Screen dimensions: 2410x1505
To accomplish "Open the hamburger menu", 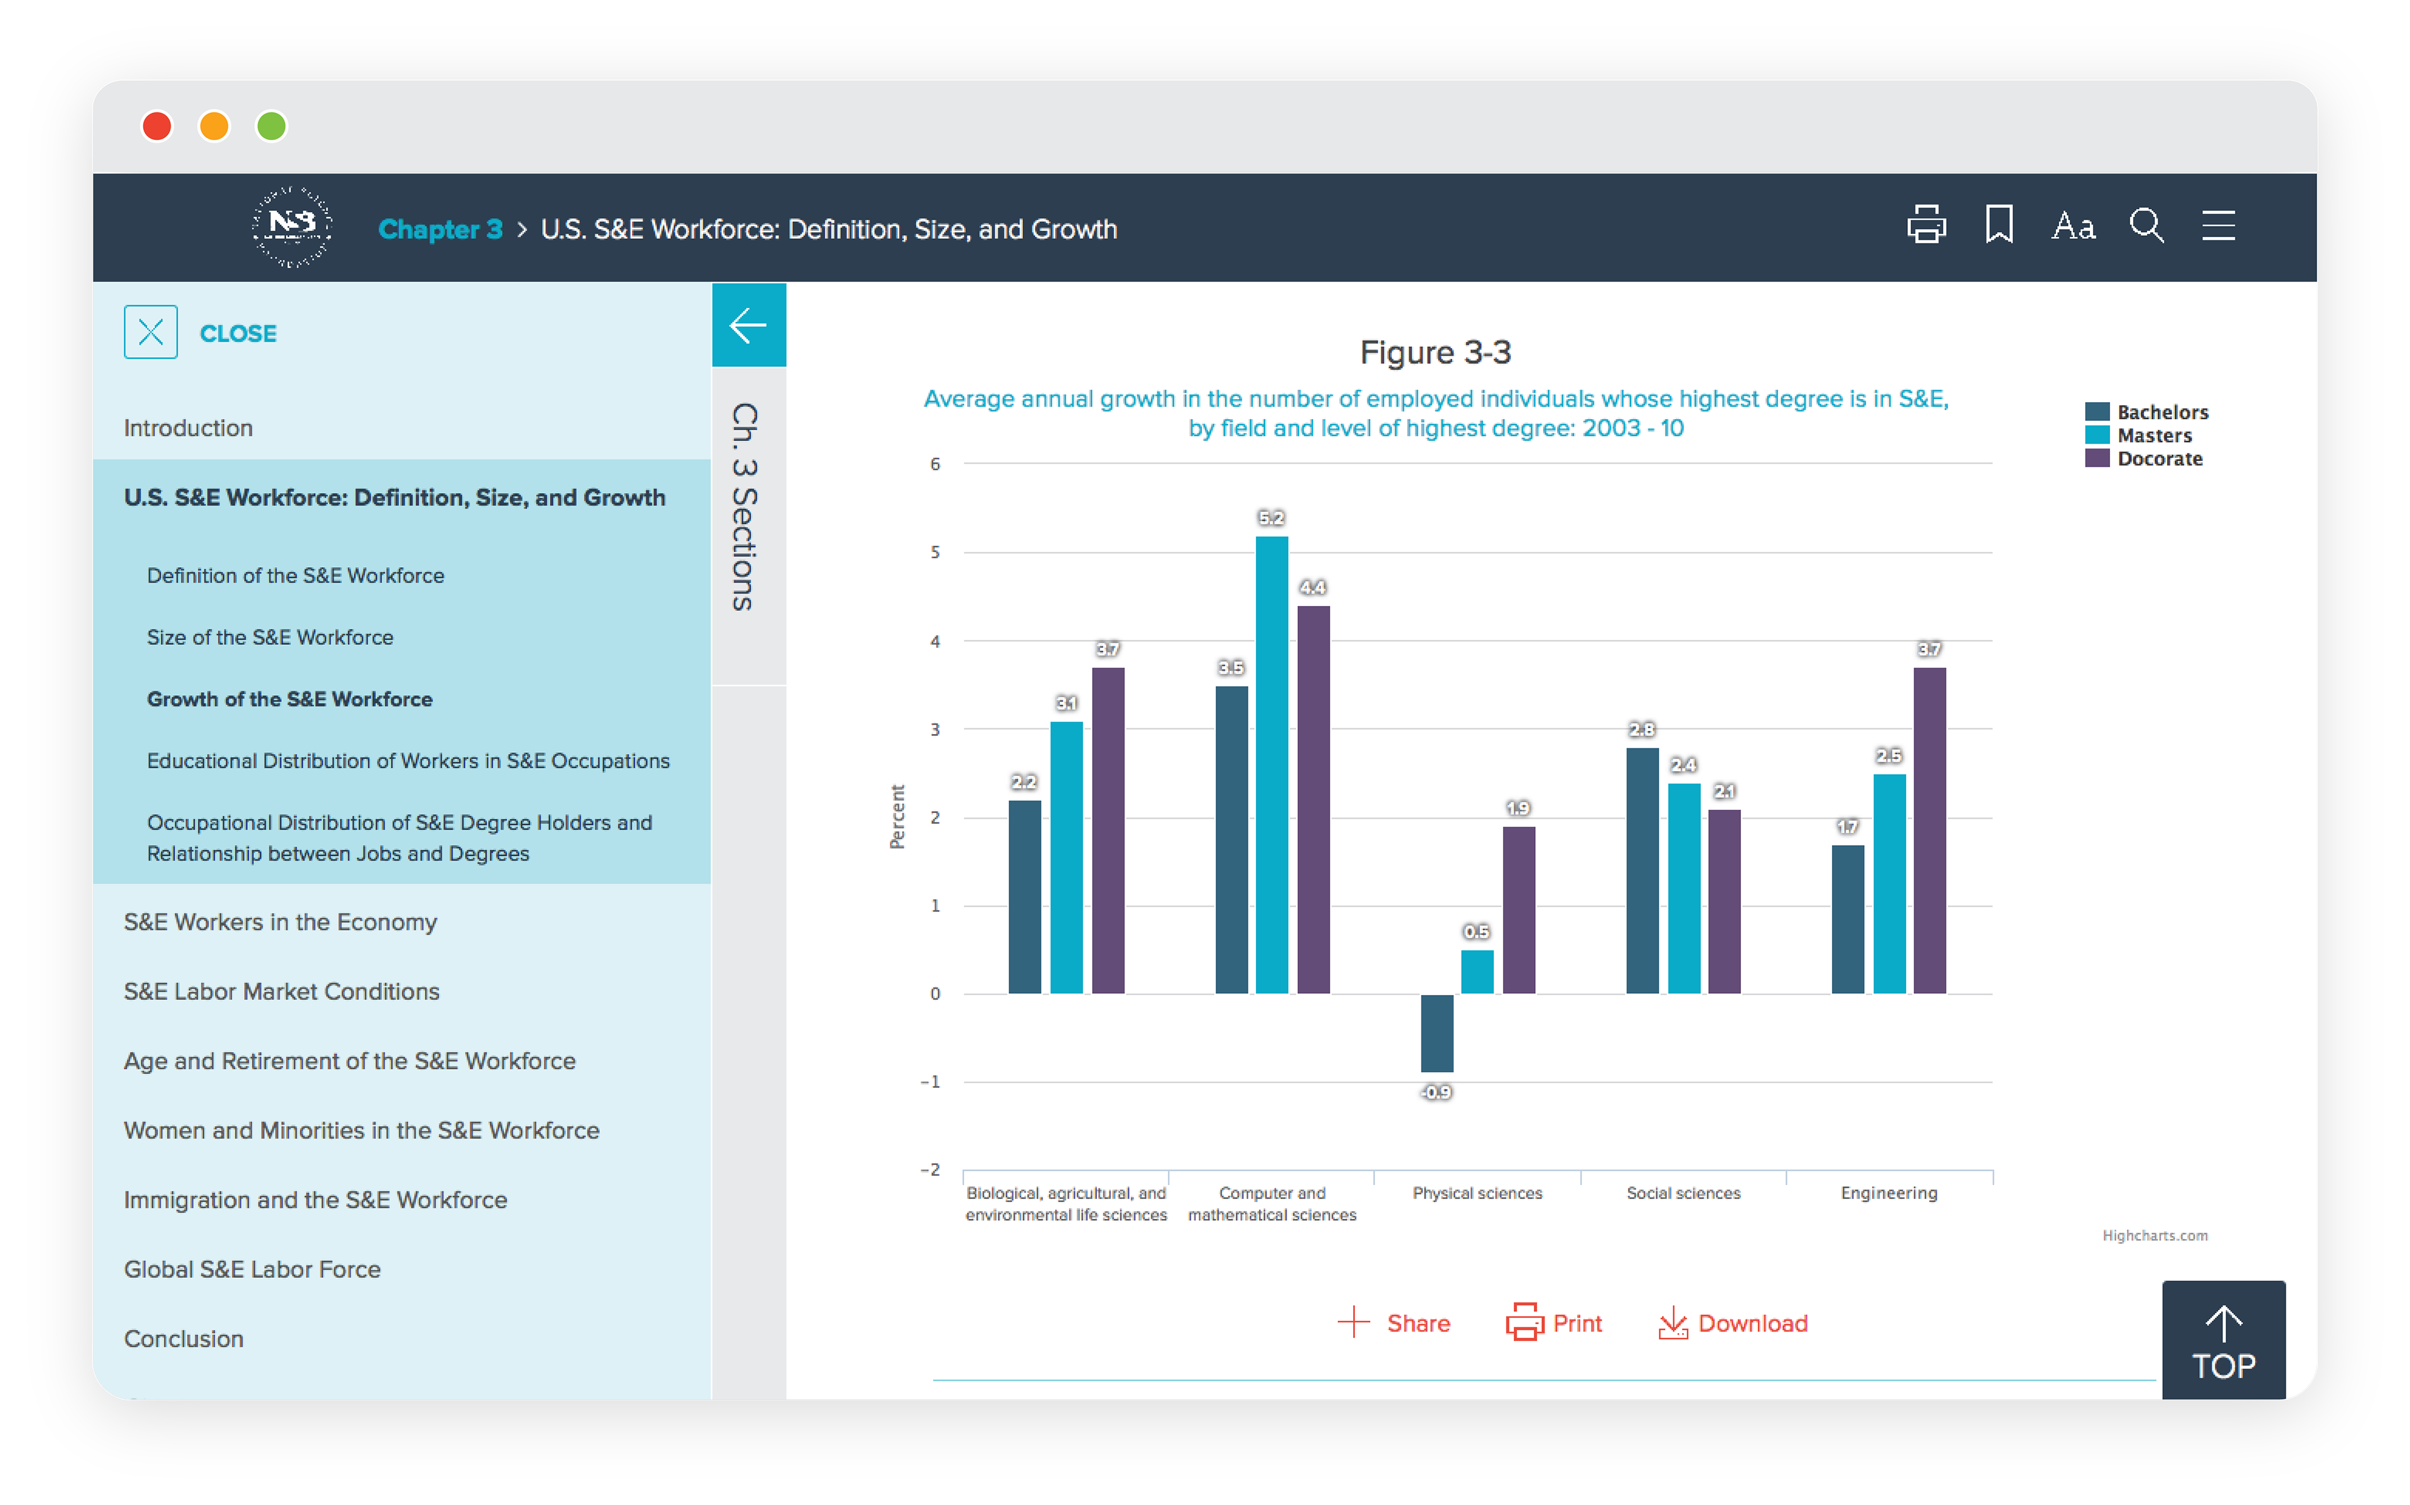I will [2218, 226].
